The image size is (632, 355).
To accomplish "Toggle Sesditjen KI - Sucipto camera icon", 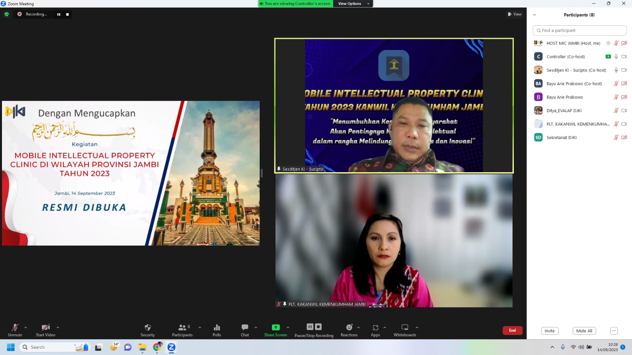I will (624, 70).
